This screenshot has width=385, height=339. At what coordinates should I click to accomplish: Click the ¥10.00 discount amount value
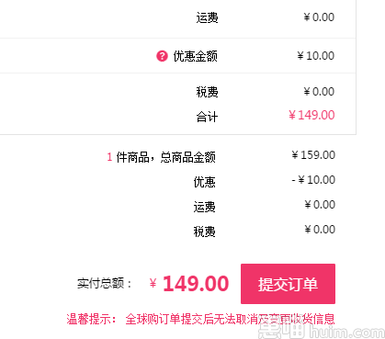click(316, 56)
